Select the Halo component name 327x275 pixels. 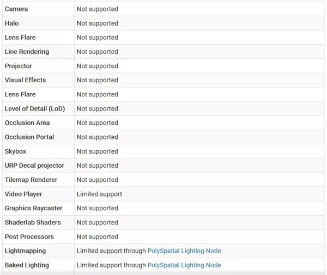tap(12, 23)
